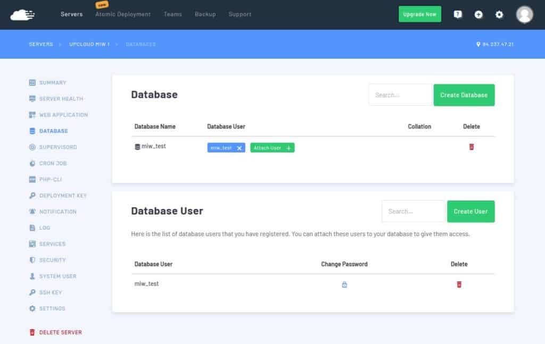Click the DATABASES breadcrumb link
The image size is (545, 344).
click(141, 44)
